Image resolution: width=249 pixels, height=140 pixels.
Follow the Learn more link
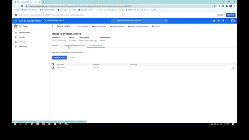point(79,15)
